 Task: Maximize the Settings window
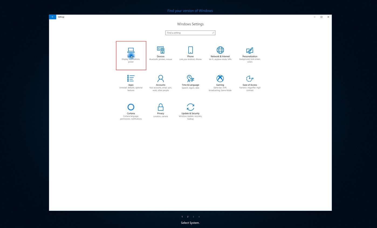[321, 17]
